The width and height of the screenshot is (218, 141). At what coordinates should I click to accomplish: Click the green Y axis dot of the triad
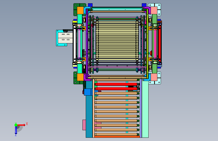pos(16,125)
